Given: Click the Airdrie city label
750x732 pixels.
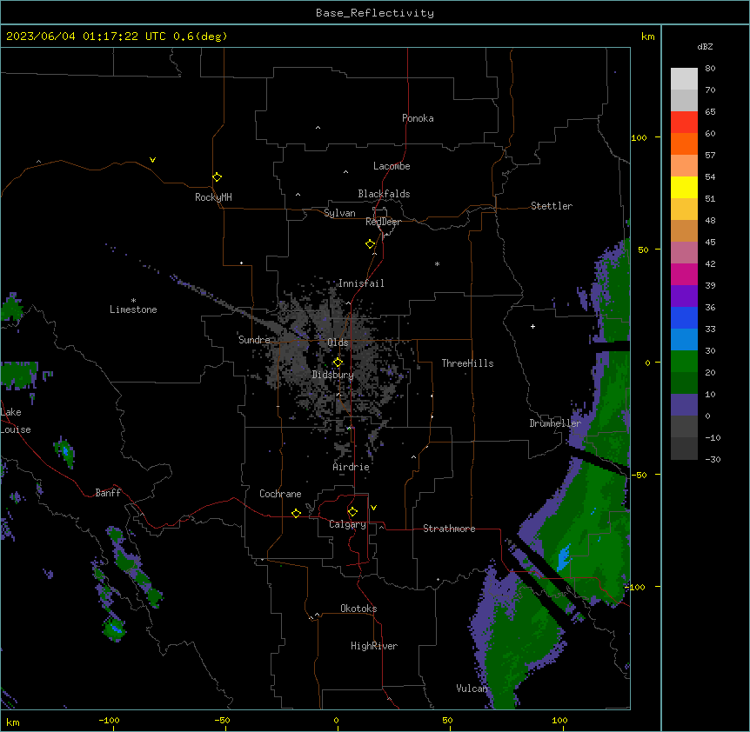Looking at the screenshot, I should coord(351,467).
